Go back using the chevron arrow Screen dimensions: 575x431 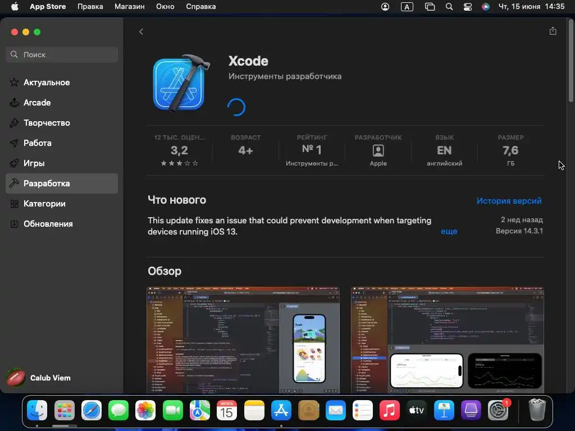coord(141,32)
